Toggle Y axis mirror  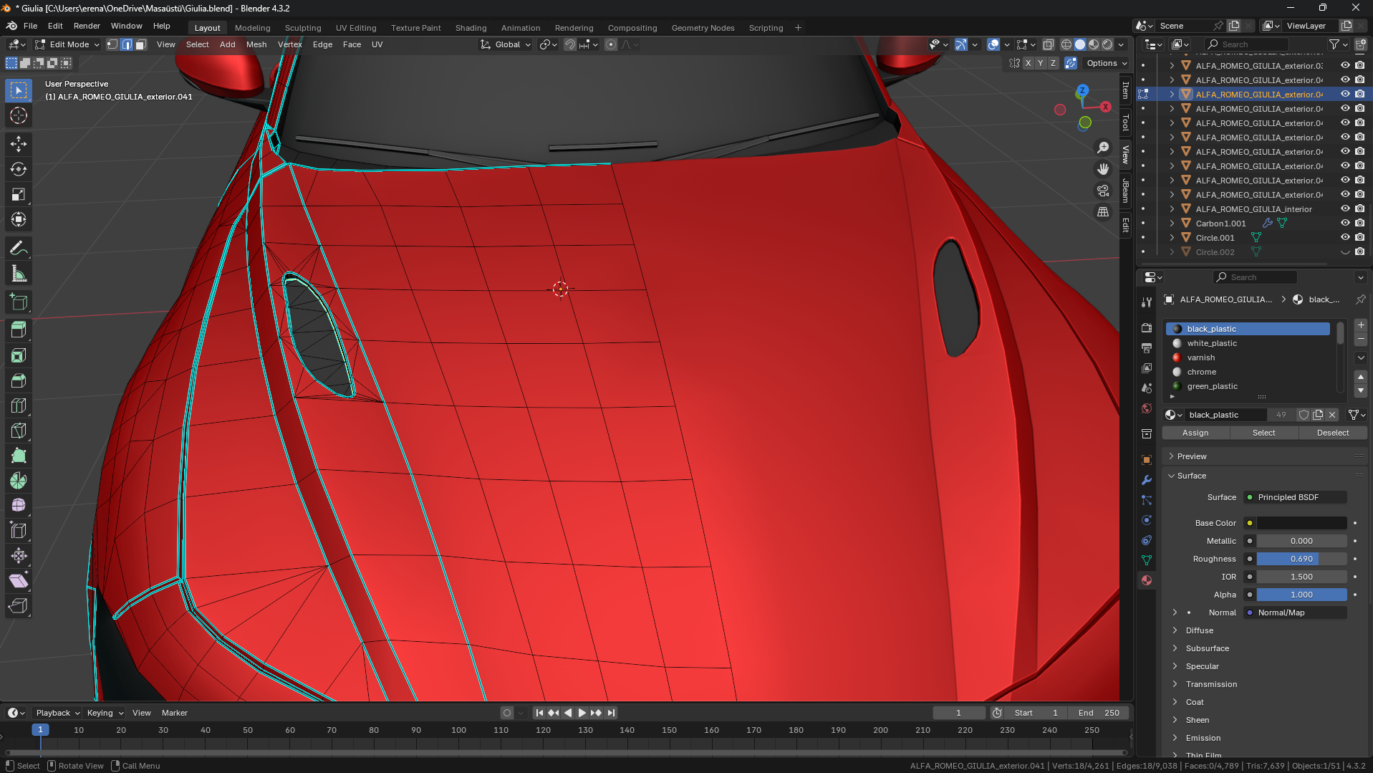click(x=1041, y=63)
